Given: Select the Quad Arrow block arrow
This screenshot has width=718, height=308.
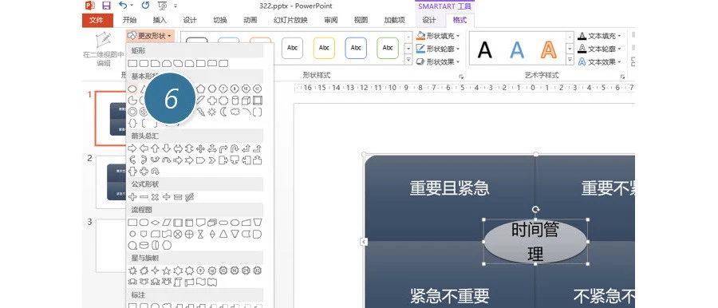Looking at the screenshot, I should click(200, 148).
